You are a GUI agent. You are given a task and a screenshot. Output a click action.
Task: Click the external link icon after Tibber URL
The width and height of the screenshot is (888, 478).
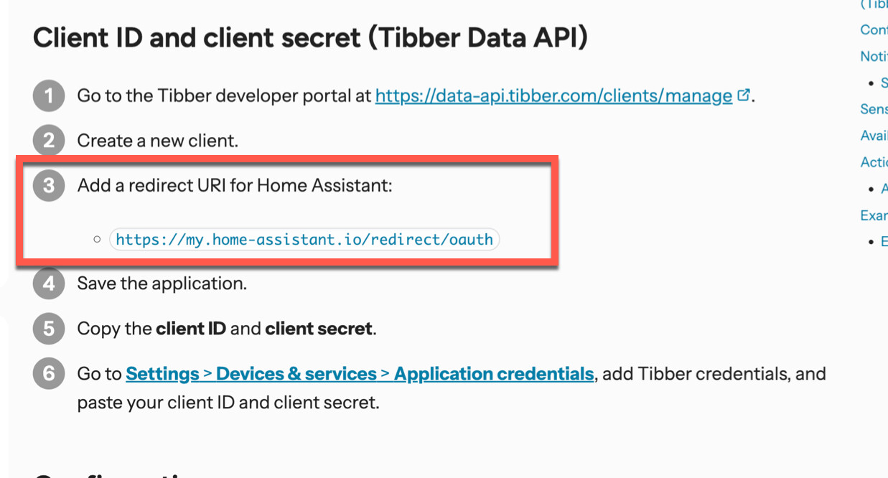click(x=744, y=95)
